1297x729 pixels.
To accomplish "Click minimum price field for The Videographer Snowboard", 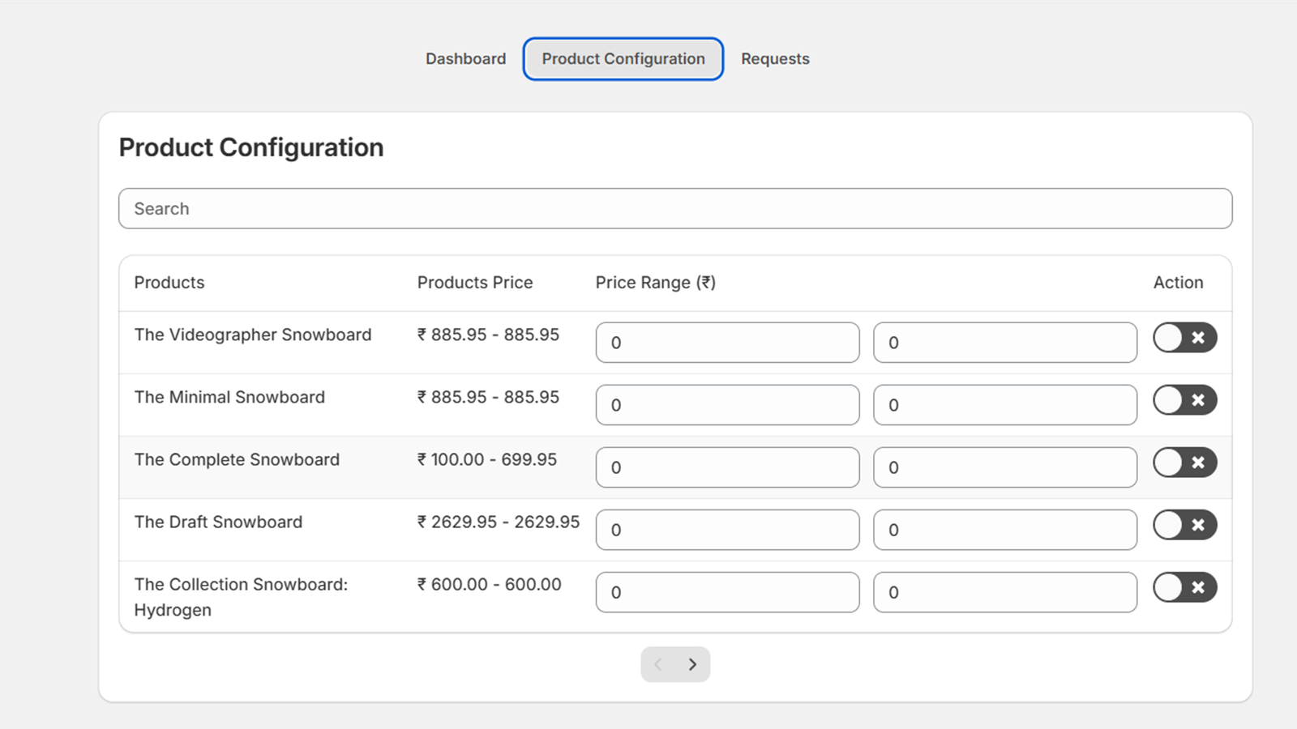I will point(727,343).
